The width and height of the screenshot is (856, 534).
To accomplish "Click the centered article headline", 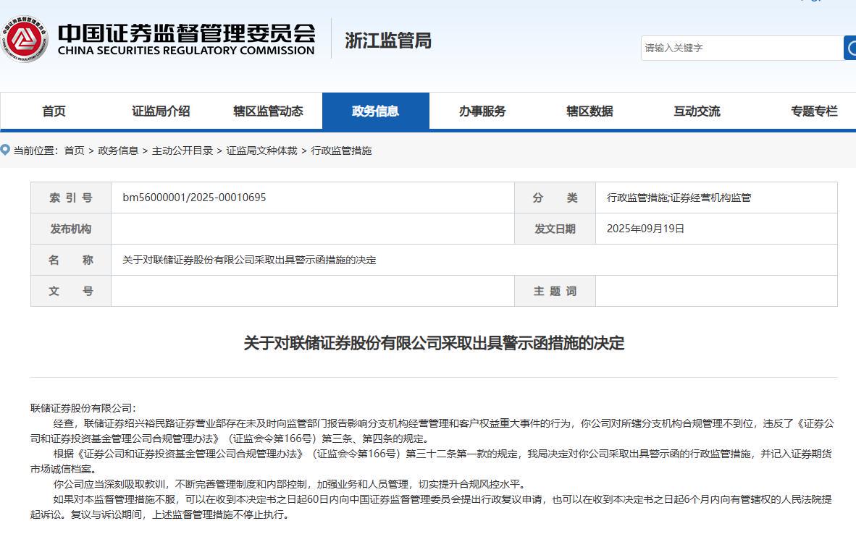I will click(434, 343).
